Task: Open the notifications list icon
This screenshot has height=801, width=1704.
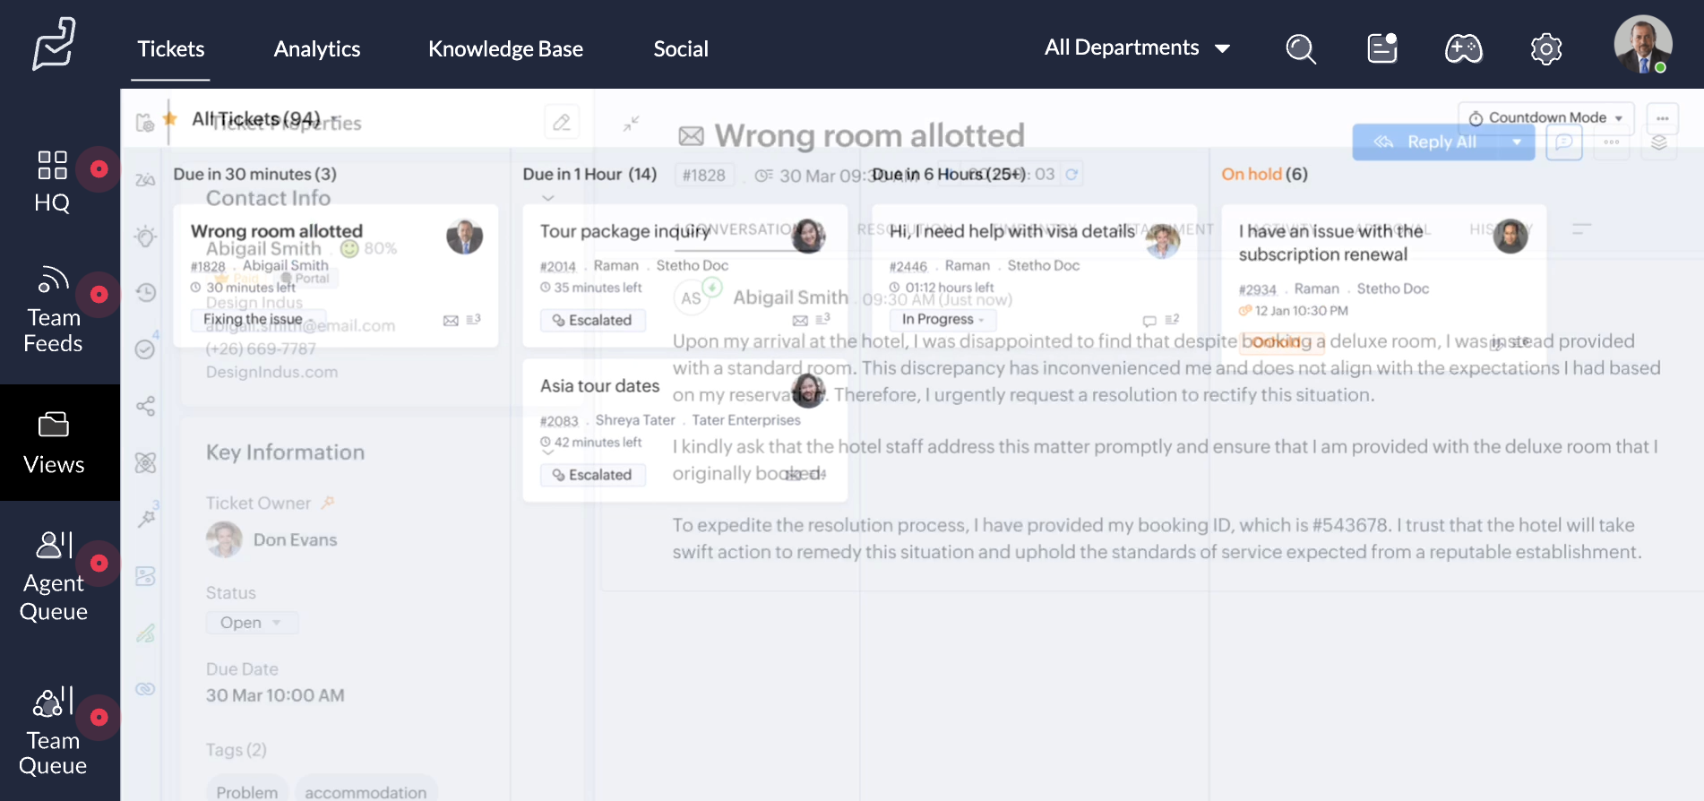Action: click(1382, 48)
